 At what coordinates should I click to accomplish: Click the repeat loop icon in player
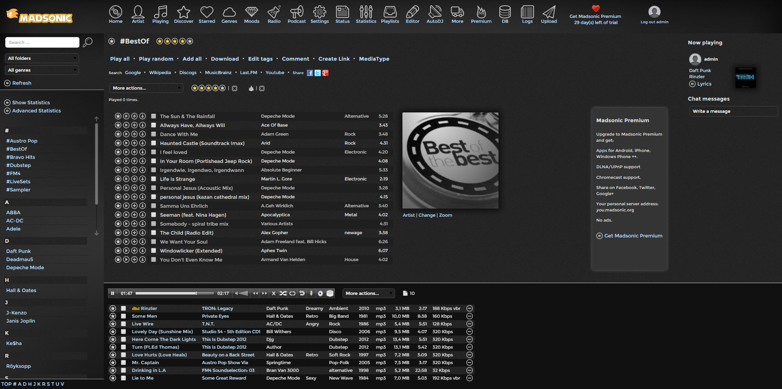pos(292,293)
